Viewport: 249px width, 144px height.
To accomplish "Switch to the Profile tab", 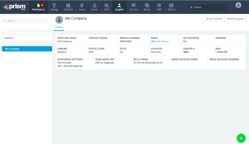I will (59, 27).
